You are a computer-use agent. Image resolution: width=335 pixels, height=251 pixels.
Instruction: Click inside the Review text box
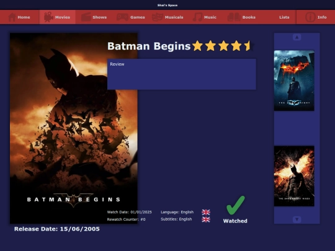[182, 74]
